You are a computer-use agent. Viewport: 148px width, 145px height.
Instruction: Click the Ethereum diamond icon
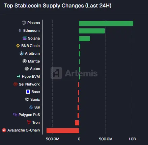tap(20, 30)
